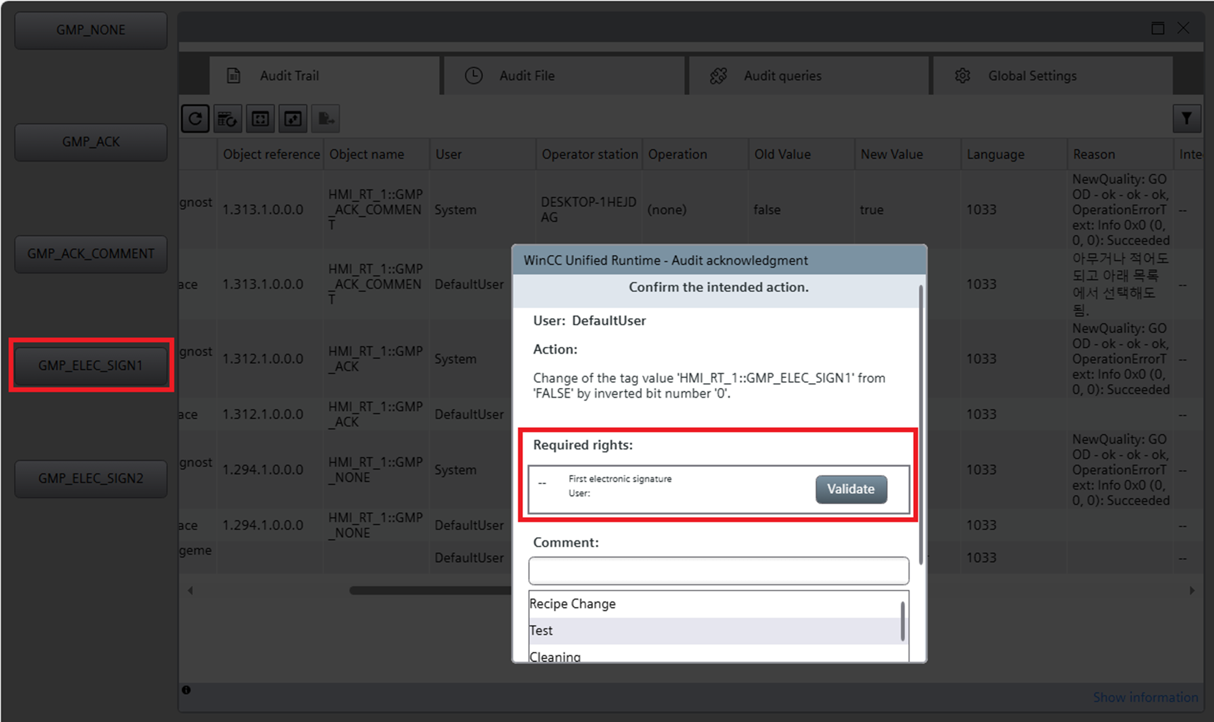Open the filter funnel icon

pyautogui.click(x=1186, y=118)
